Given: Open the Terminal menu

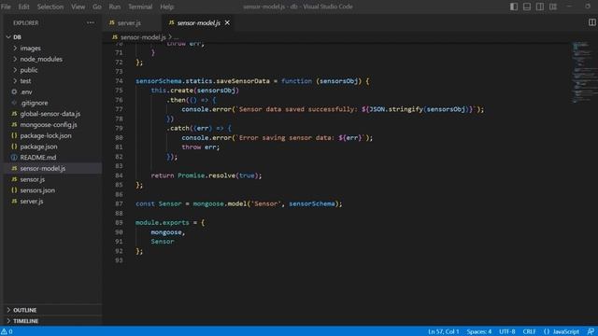Looking at the screenshot, I should tap(140, 7).
